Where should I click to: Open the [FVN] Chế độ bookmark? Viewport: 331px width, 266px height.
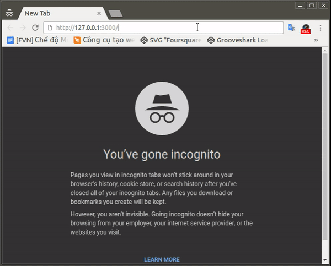pyautogui.click(x=38, y=40)
